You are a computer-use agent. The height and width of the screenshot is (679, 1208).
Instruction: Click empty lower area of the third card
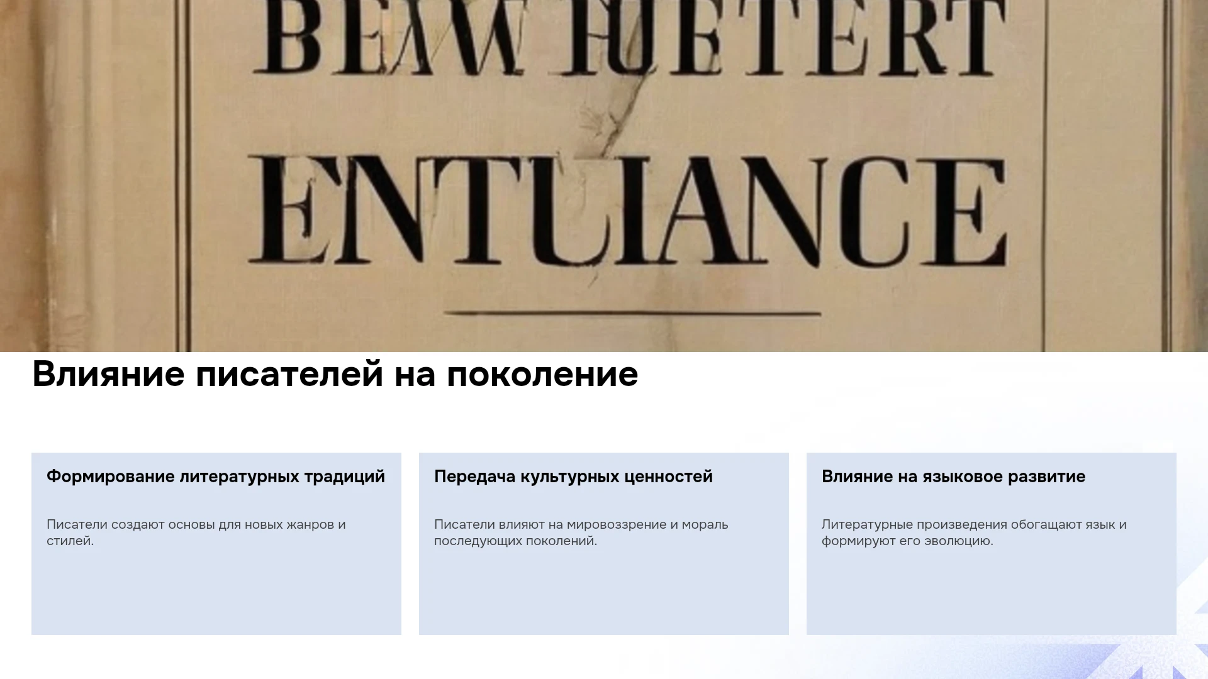point(991,591)
